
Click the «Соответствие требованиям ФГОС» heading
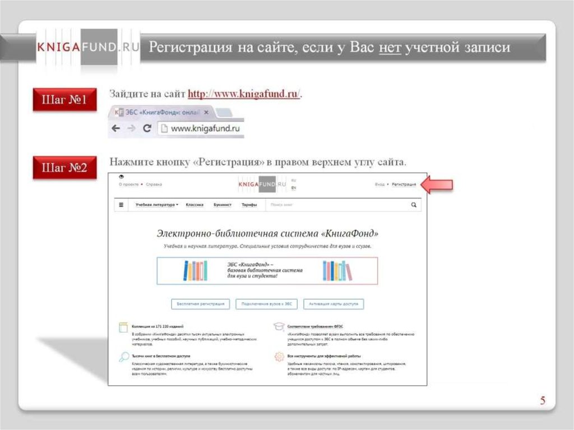[315, 326]
